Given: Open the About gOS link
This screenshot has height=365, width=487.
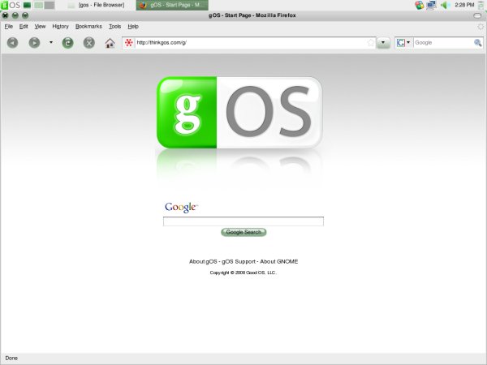Looking at the screenshot, I should point(203,262).
